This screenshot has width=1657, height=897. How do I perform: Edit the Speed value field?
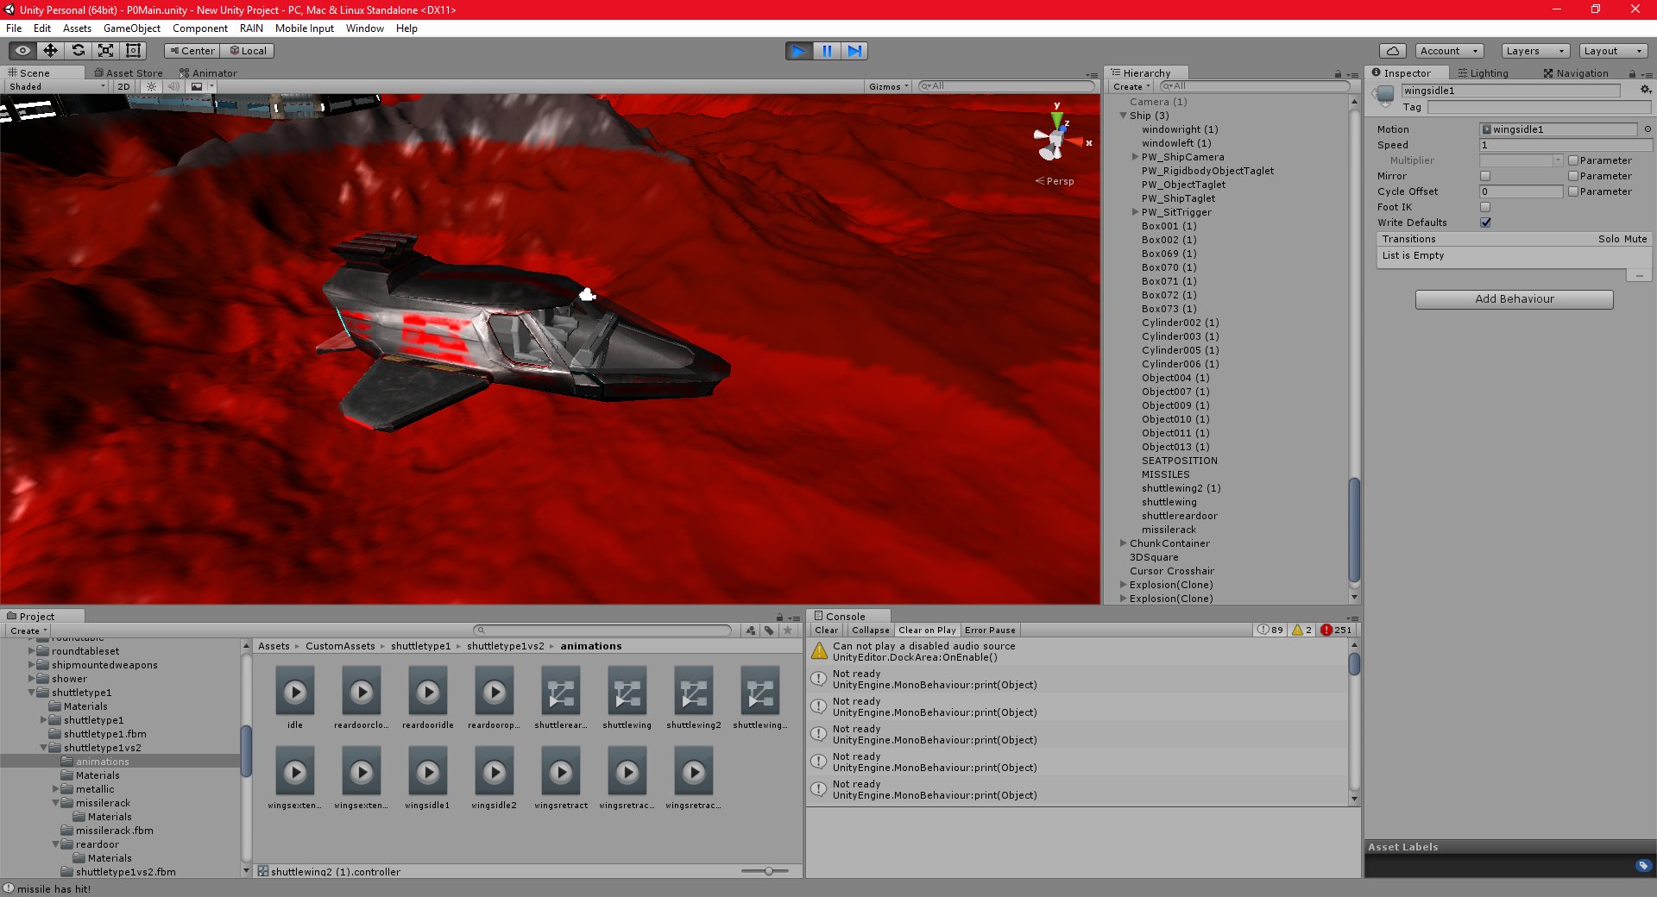(1564, 145)
